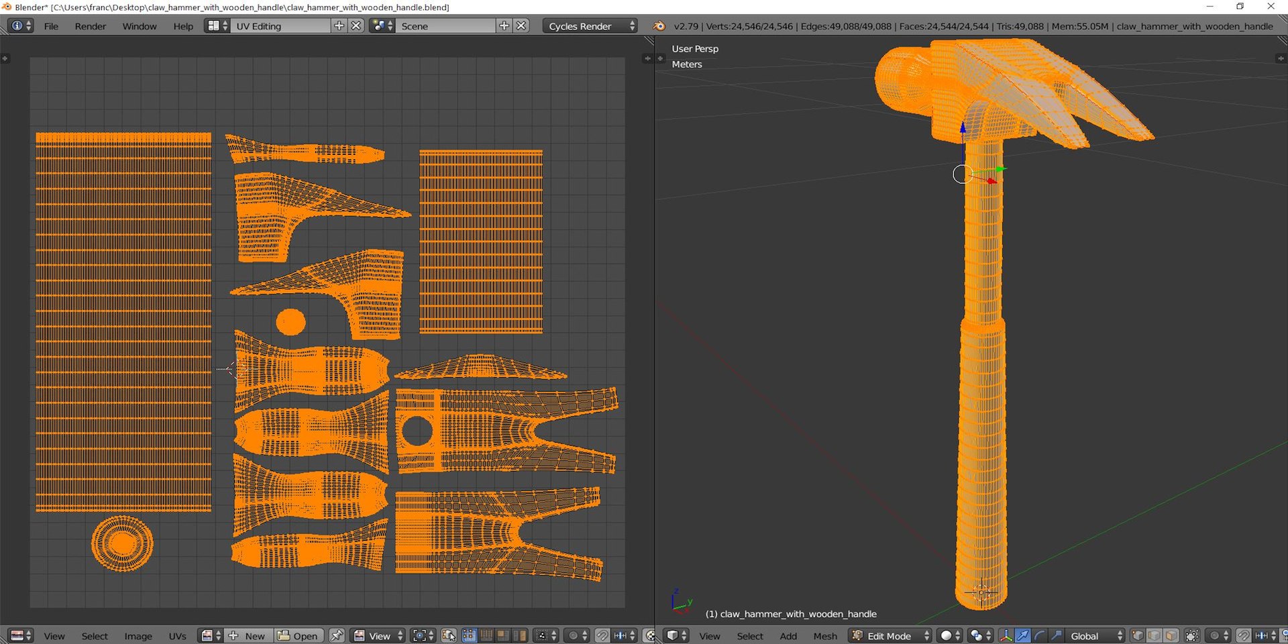Open the Help menu
Viewport: 1288px width, 644px height.
point(183,26)
